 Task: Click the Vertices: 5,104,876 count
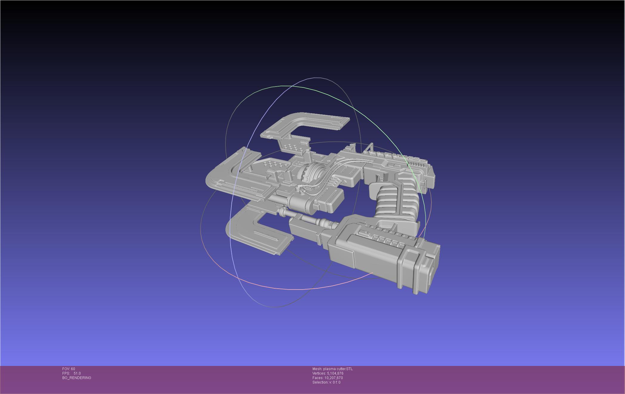[x=328, y=373]
